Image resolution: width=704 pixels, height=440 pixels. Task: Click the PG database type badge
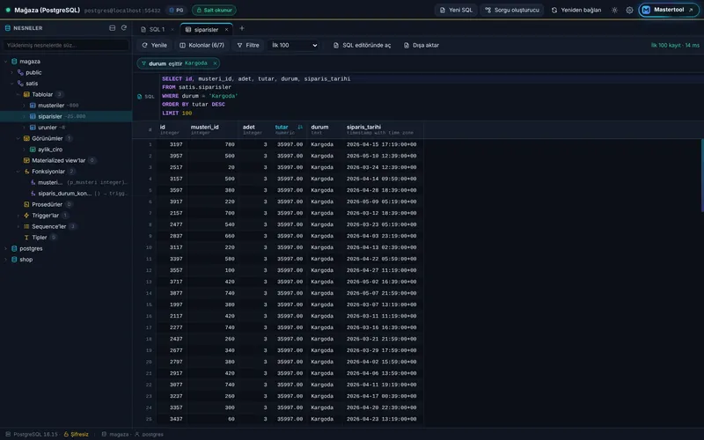176,10
